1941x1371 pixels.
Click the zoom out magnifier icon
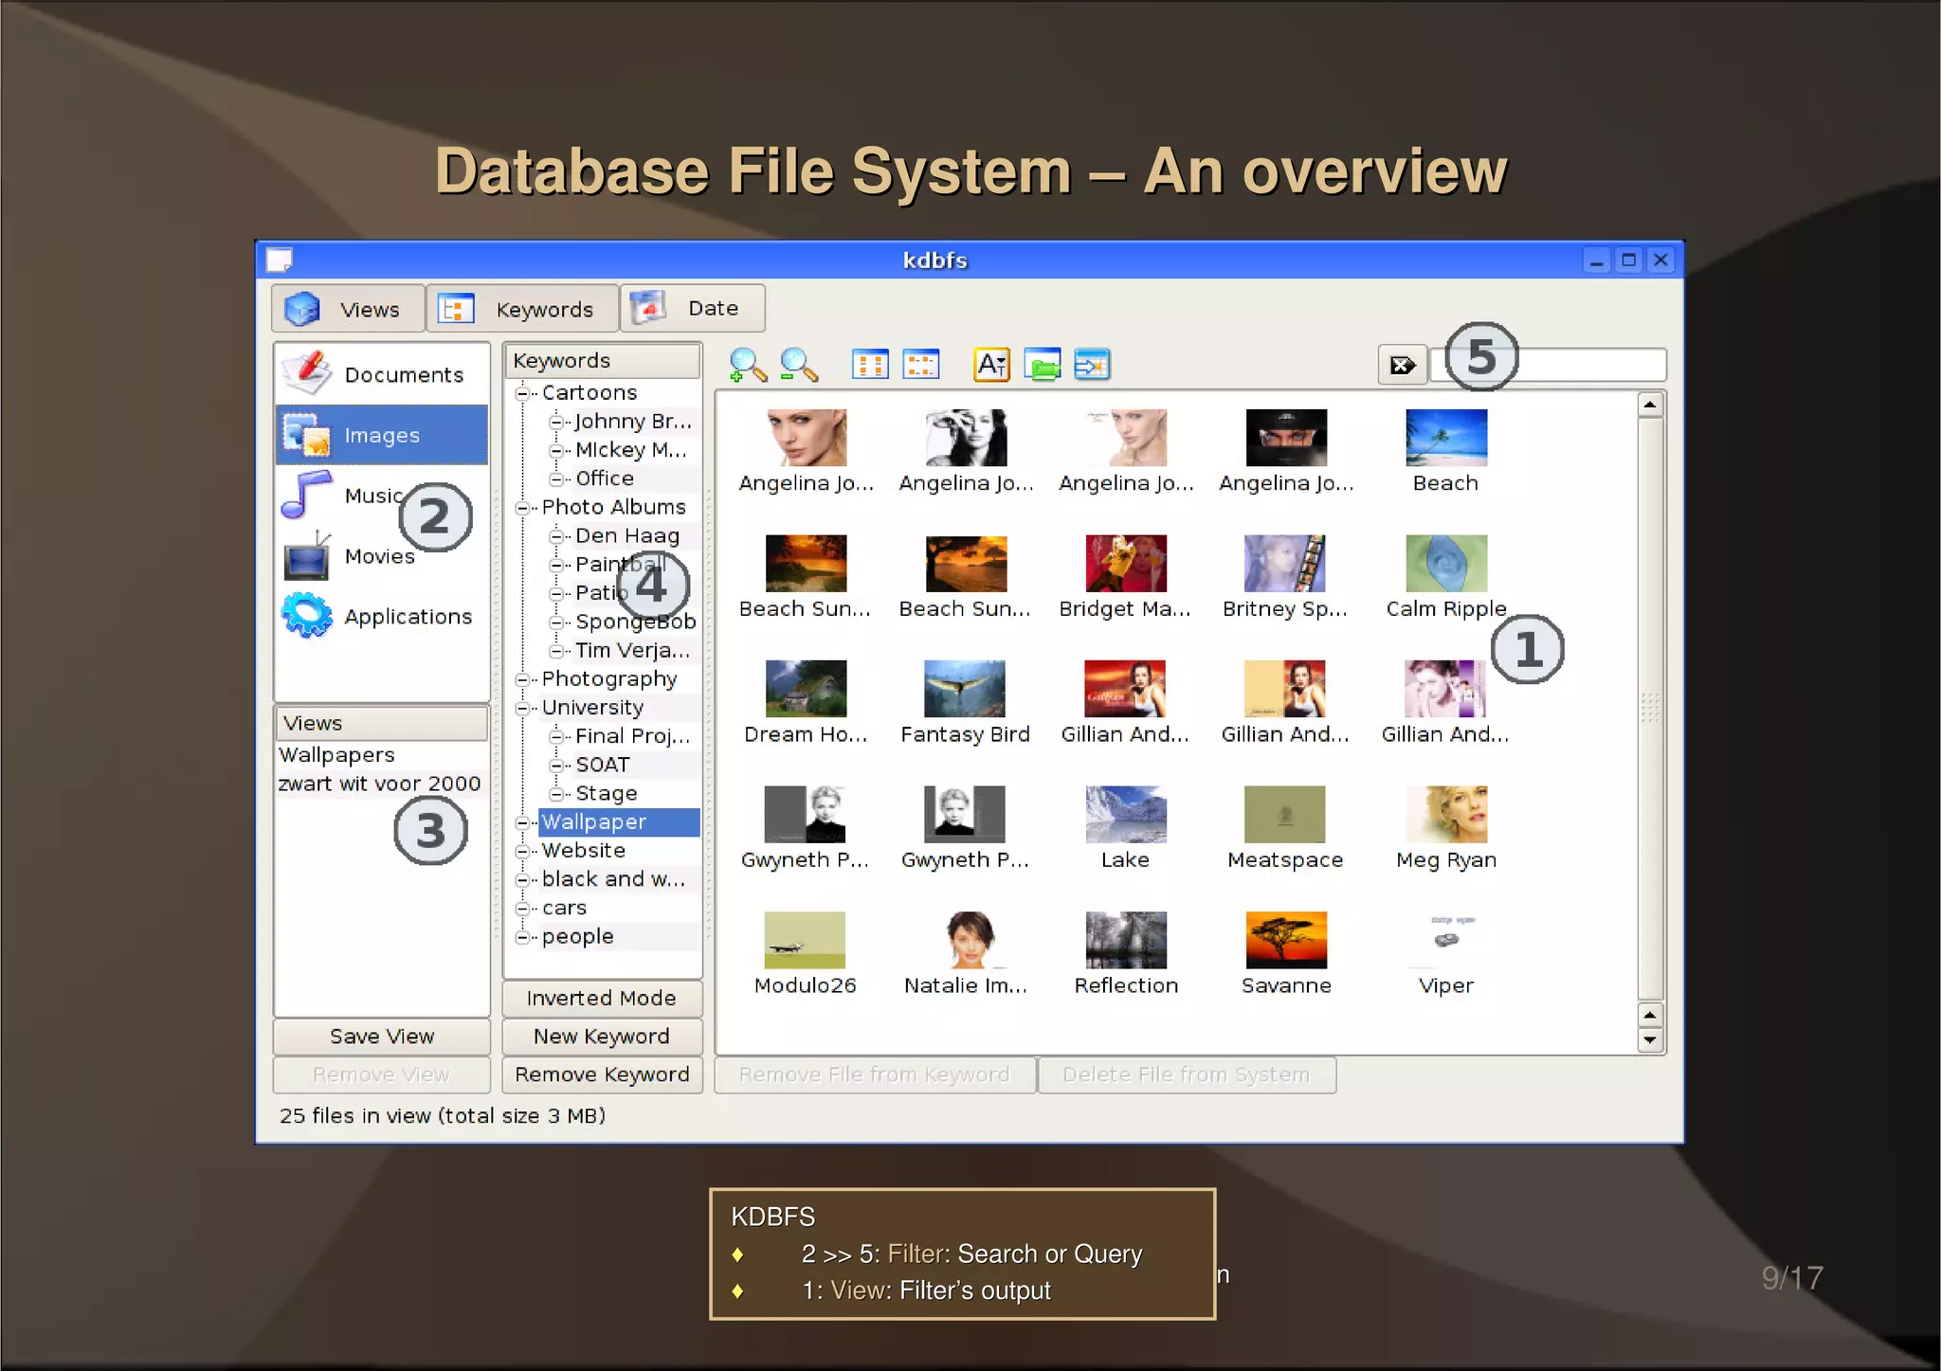point(798,365)
